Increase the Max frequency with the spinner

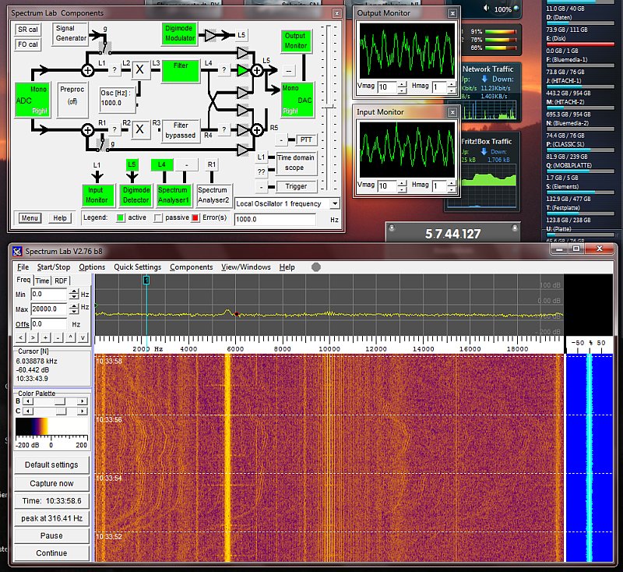tap(74, 306)
